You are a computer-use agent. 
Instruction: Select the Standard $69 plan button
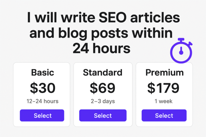click(103, 115)
